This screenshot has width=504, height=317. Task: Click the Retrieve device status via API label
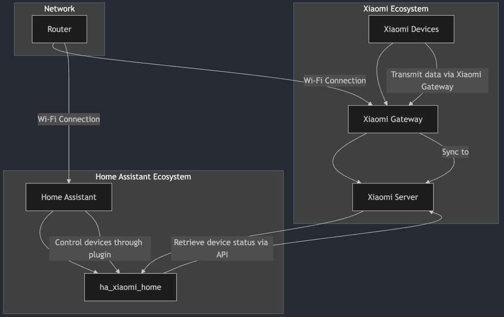(222, 248)
